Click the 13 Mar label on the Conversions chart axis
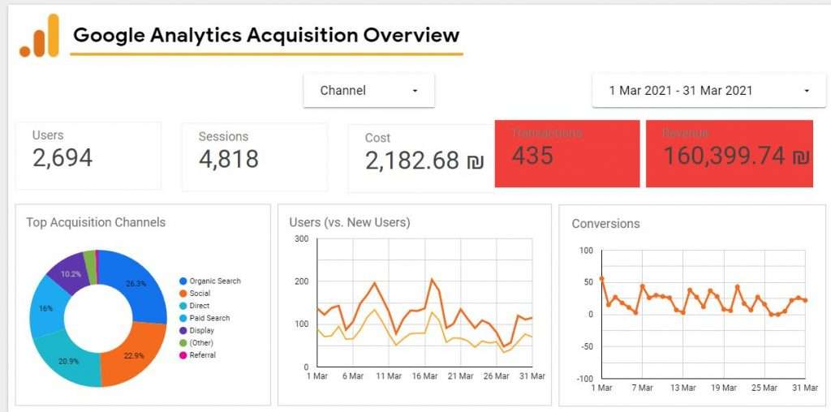 [682, 388]
